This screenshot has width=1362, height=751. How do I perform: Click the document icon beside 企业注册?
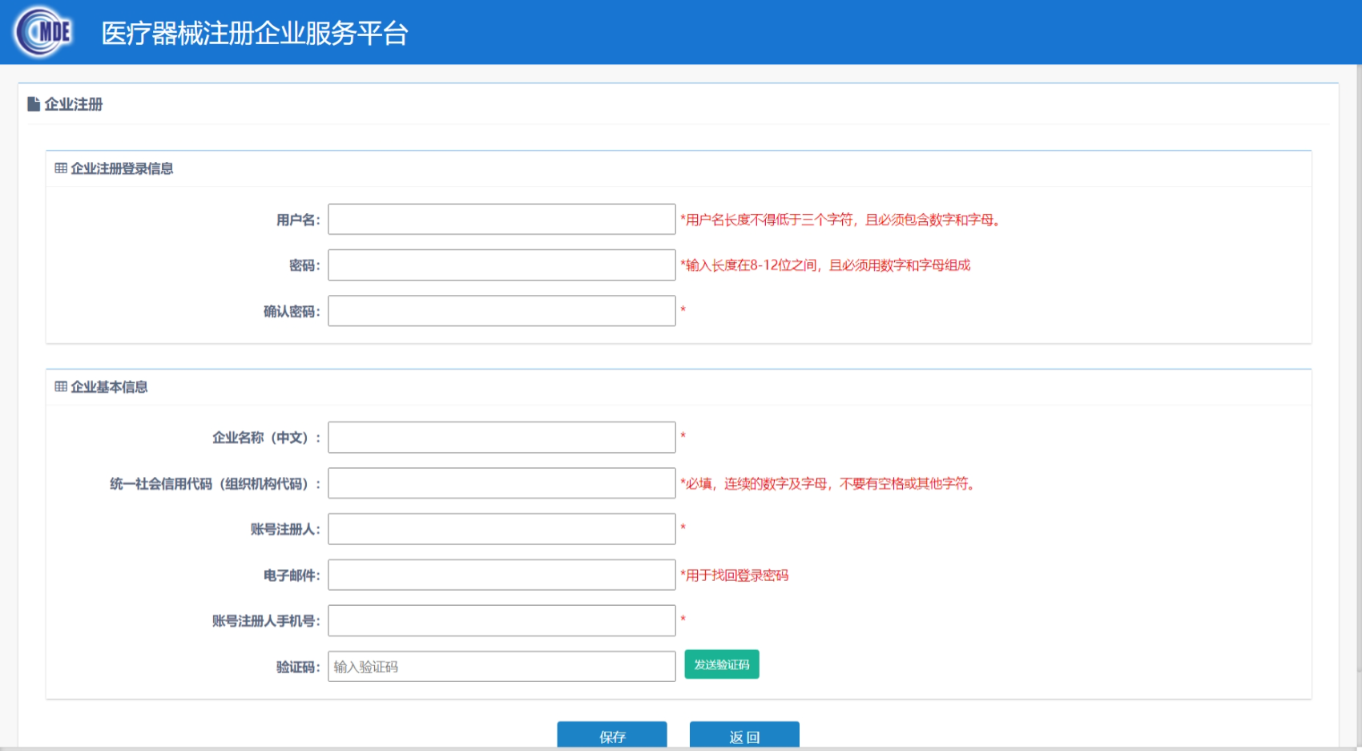[x=34, y=104]
